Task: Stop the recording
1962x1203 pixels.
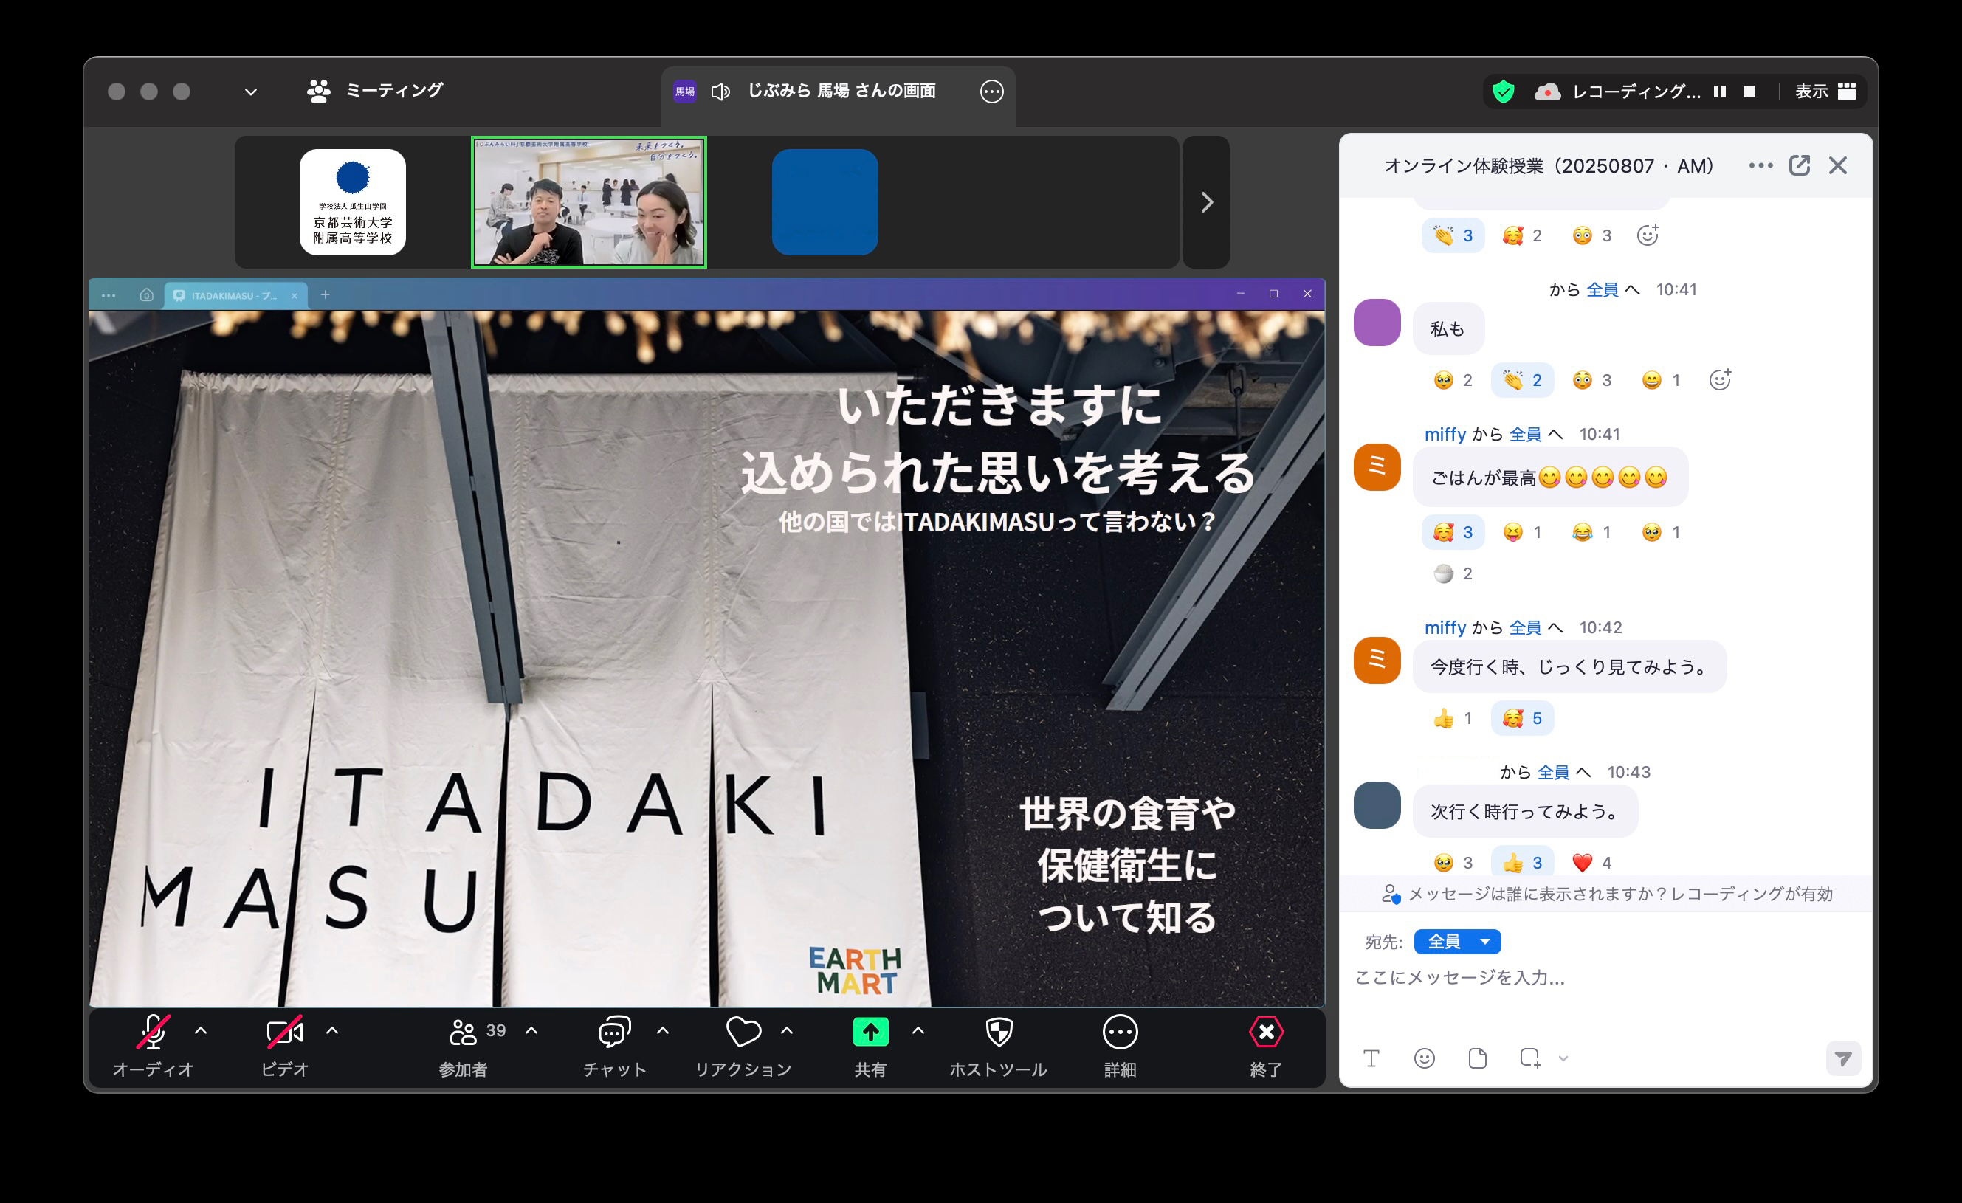Action: [x=1749, y=92]
